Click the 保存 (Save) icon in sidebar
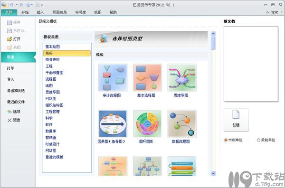Viewport: 285px width, 188px height. 9,22
